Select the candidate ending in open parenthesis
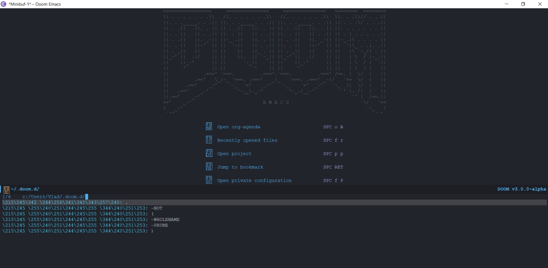Viewport: 548px width, 268px height. (78, 214)
